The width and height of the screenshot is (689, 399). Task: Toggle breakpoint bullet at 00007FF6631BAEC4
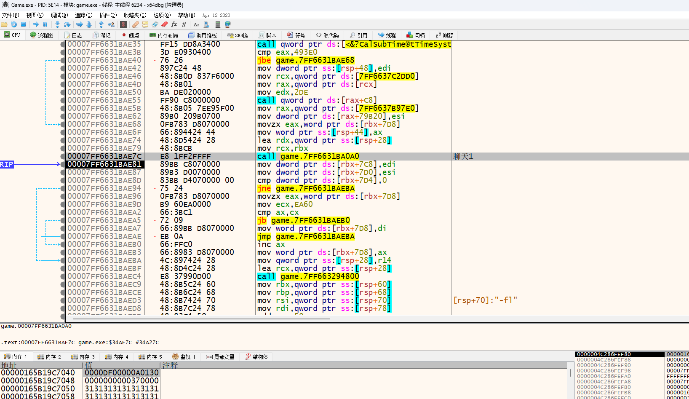coord(63,276)
